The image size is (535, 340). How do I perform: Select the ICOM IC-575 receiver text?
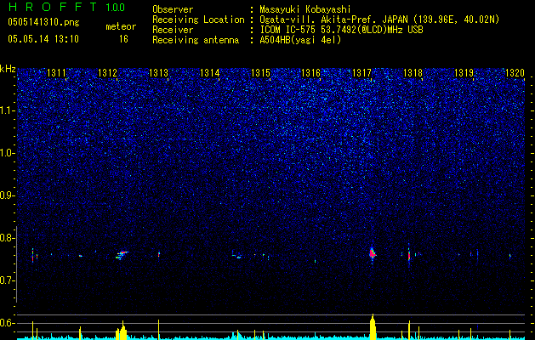click(342, 30)
